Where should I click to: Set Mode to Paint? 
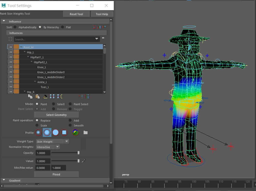coord(37,104)
